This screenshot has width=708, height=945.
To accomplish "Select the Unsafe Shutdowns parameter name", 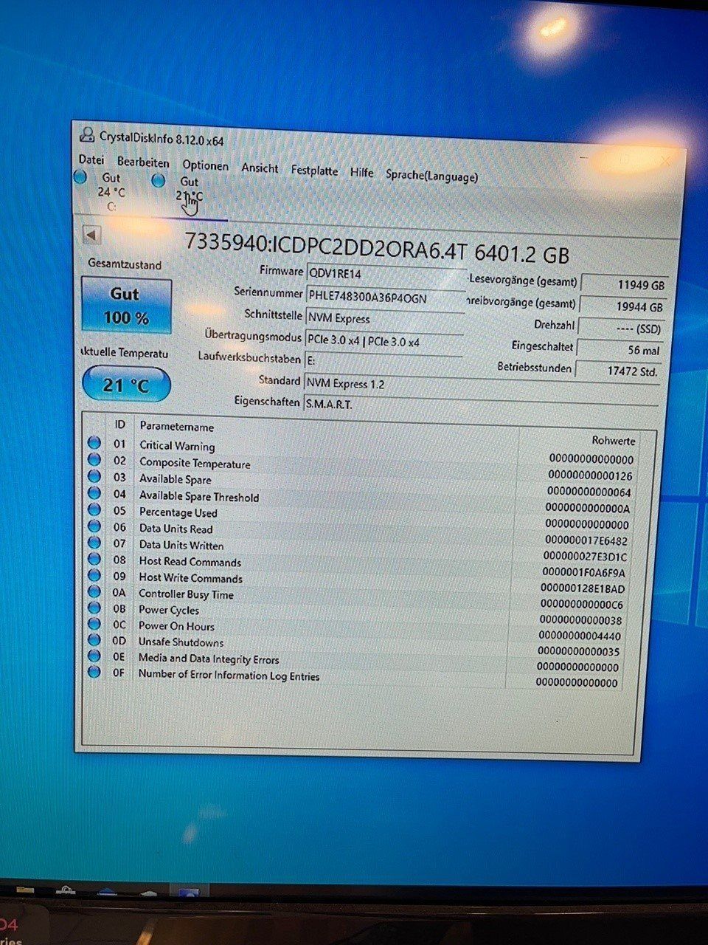I will coord(181,642).
